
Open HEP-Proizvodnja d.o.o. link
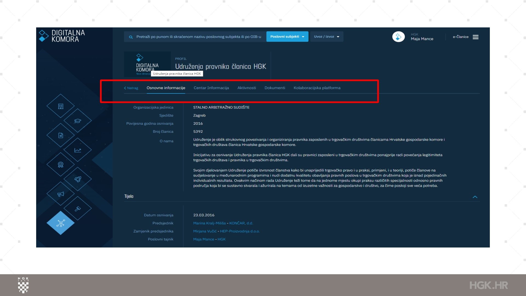click(240, 231)
